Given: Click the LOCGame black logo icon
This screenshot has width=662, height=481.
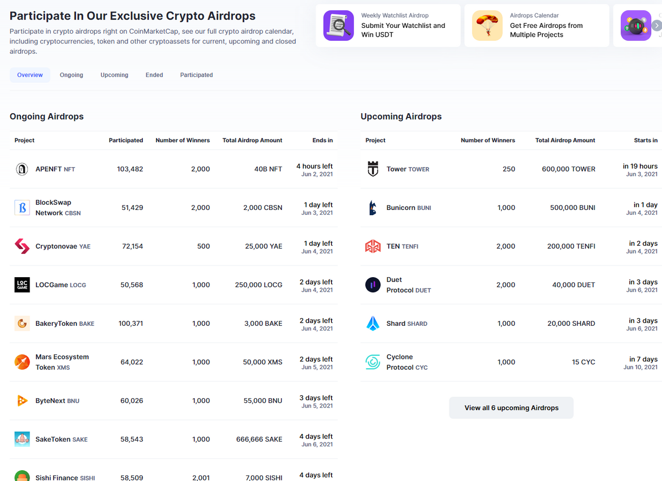Looking at the screenshot, I should [x=22, y=284].
